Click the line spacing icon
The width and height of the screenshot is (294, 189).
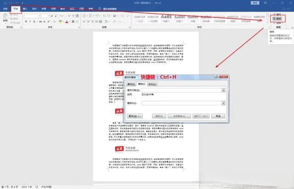click(x=106, y=22)
